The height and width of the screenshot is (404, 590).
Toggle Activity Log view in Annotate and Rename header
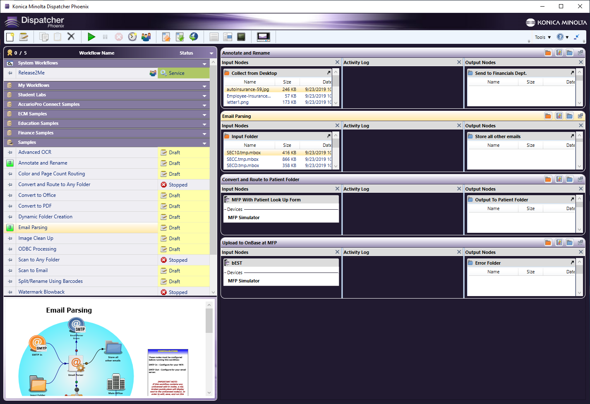559,53
